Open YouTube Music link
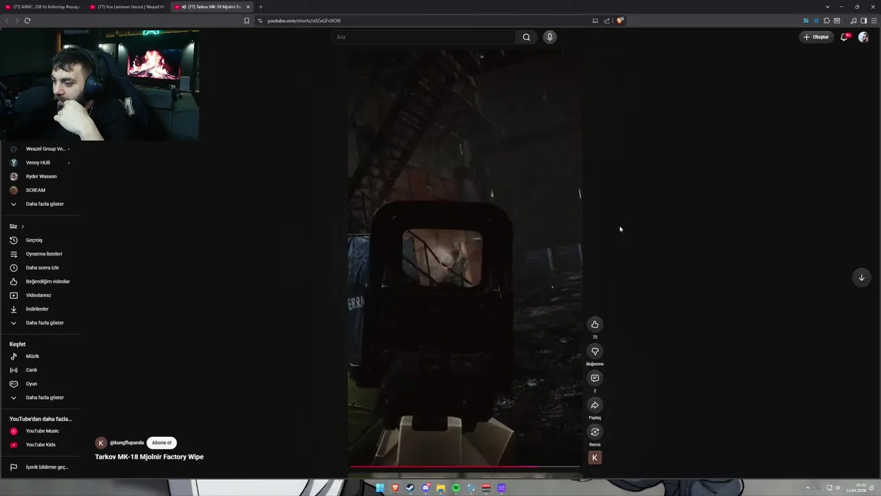The image size is (881, 496). click(41, 431)
